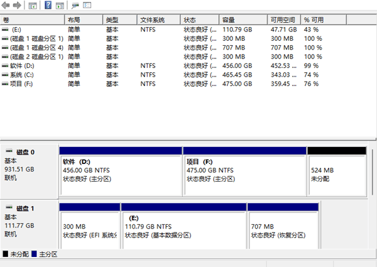Image resolution: width=377 pixels, height=267 pixels.
Task: Click the disk connect/rescan toolbar icon
Action: pyautogui.click(x=75, y=5)
